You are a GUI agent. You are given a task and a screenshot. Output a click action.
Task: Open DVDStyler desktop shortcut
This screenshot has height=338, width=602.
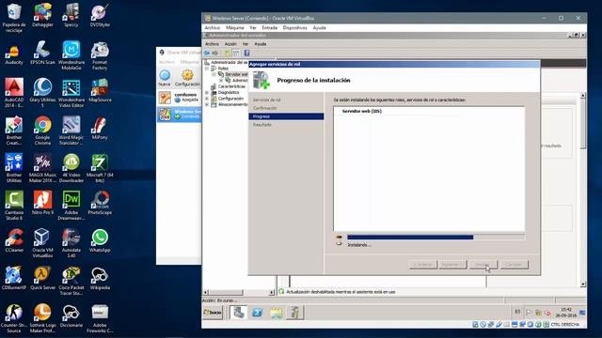tap(100, 15)
